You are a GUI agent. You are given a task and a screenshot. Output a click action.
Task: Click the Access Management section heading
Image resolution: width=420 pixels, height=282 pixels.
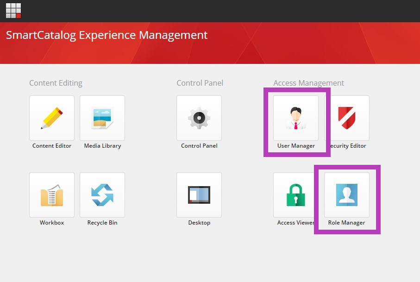[x=308, y=83]
